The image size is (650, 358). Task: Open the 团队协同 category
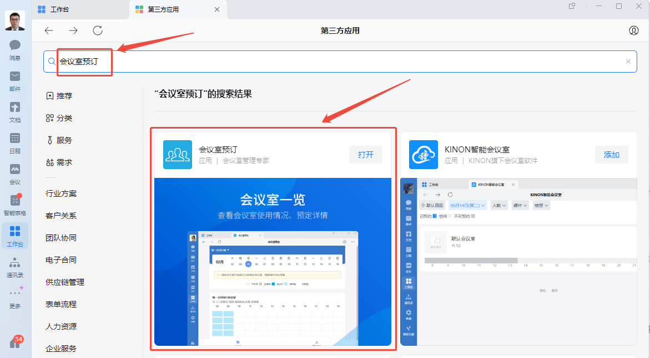click(x=61, y=238)
